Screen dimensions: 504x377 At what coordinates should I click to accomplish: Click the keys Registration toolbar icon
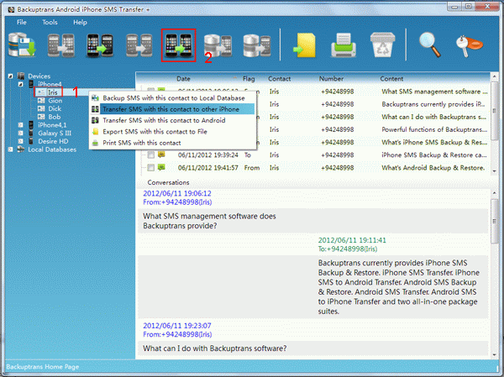tap(470, 46)
